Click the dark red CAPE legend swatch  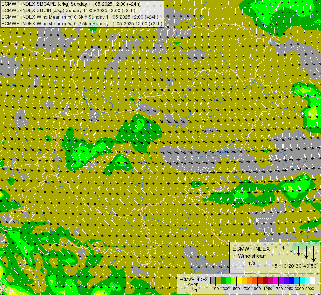pos(266,280)
